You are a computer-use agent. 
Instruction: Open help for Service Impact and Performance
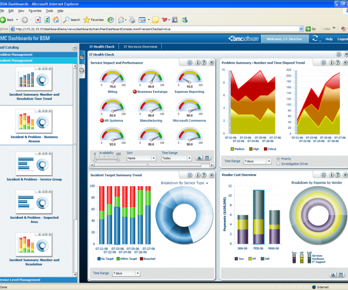coord(204,63)
